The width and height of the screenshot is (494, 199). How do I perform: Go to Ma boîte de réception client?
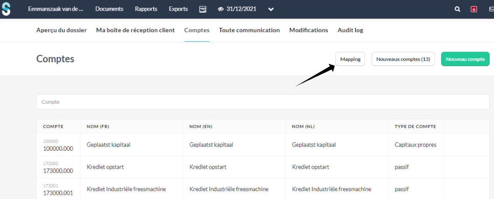(135, 30)
